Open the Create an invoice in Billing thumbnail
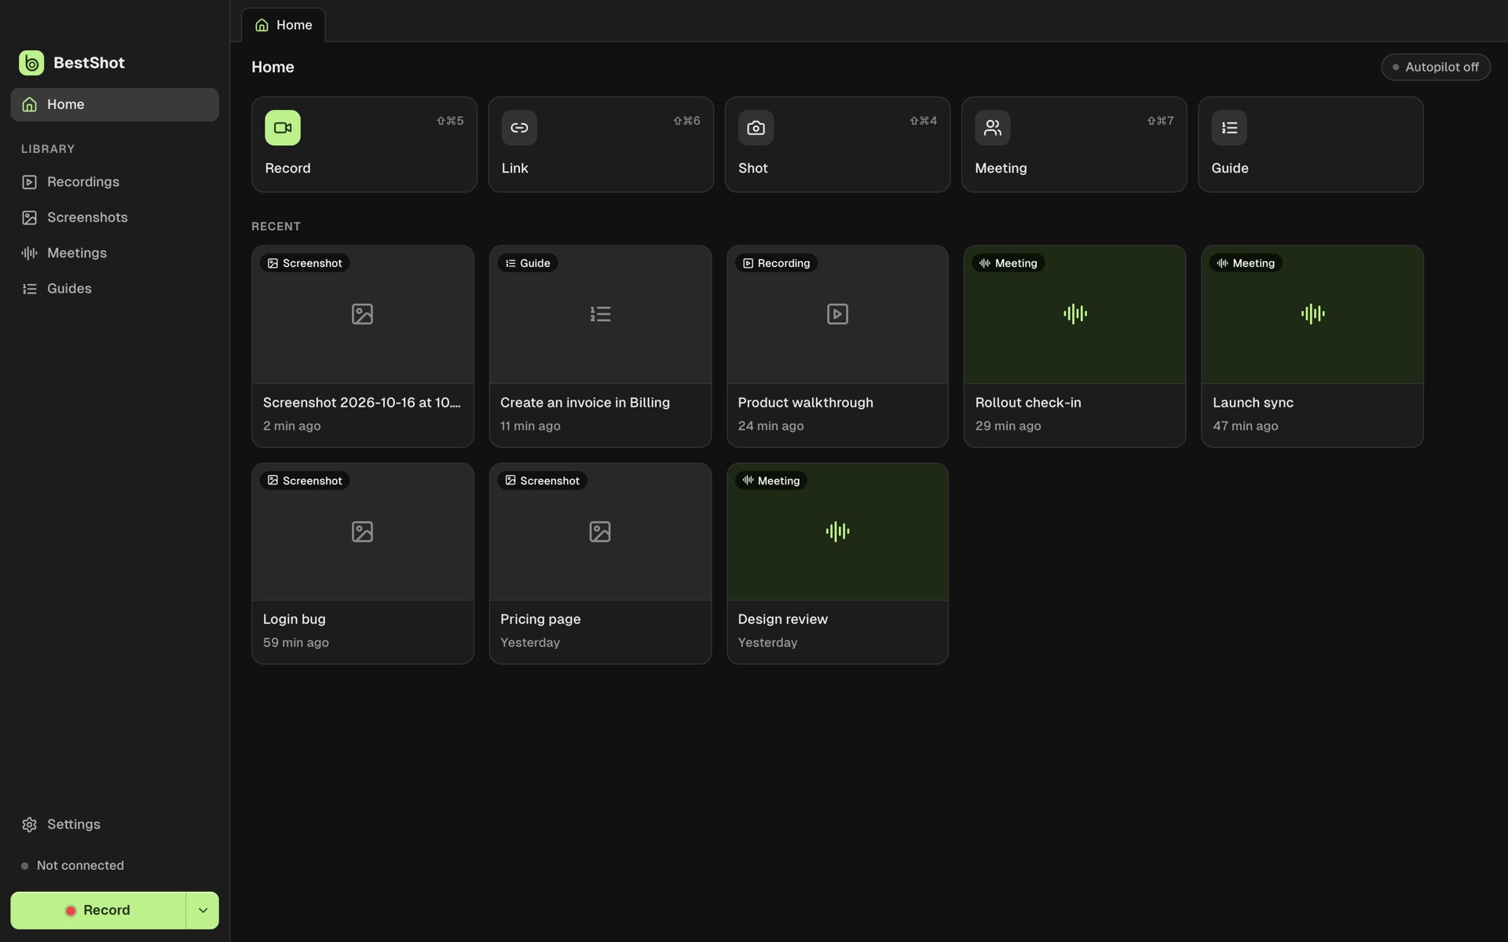The image size is (1508, 942). pos(600,314)
